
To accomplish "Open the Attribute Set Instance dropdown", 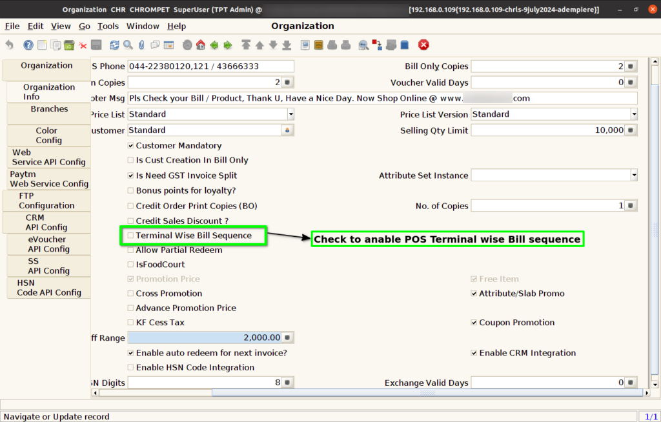I will (x=634, y=175).
